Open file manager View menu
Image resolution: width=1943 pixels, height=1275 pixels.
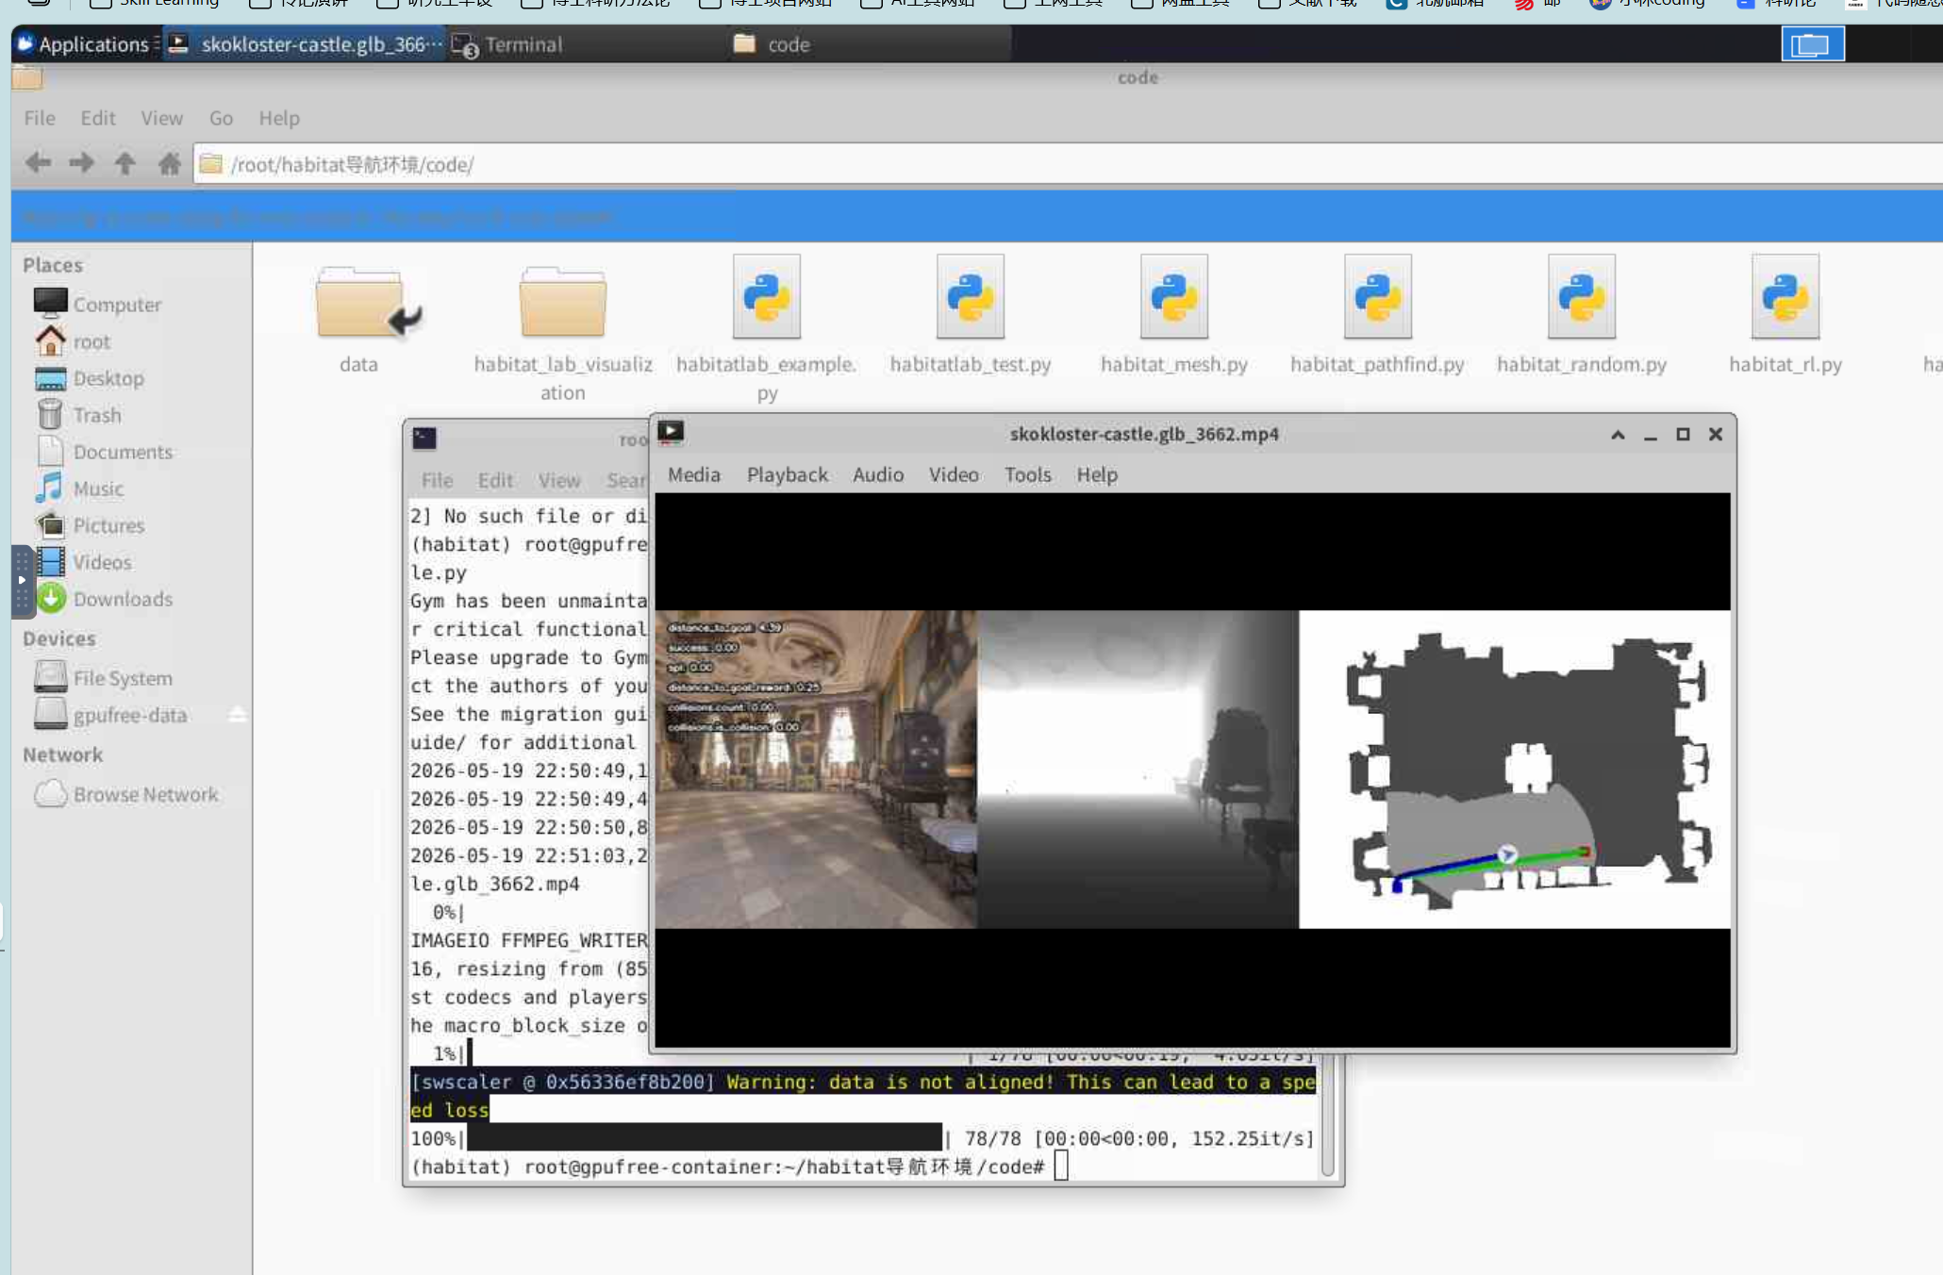pos(162,118)
